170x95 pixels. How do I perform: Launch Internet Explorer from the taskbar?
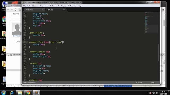click(12, 93)
